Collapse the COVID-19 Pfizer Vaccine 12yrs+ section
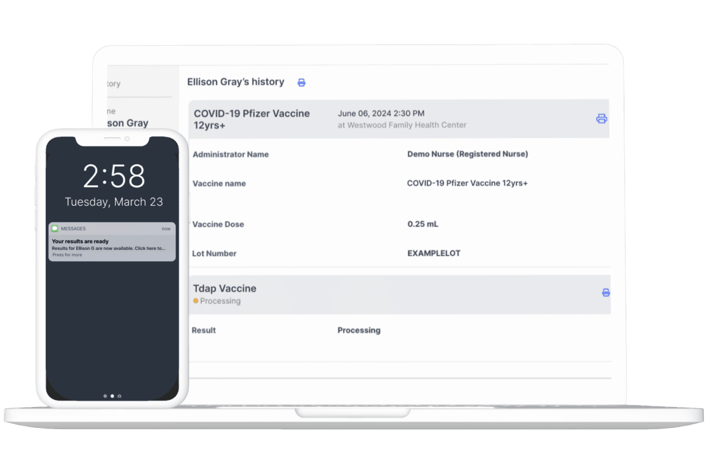 tap(252, 119)
